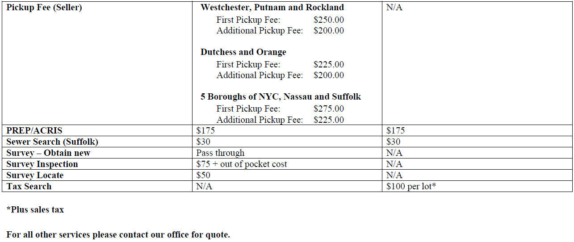Viewport: 574px width, 242px height.
Task: Click the "*Plus sales tax" footnote
Action: pos(35,209)
